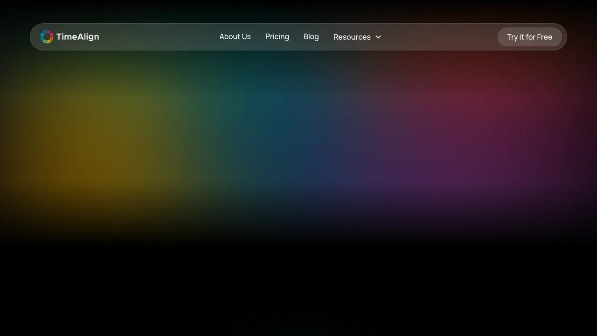Screen dimensions: 597x336
Task: Visit the Blog section
Action: [x=311, y=37]
